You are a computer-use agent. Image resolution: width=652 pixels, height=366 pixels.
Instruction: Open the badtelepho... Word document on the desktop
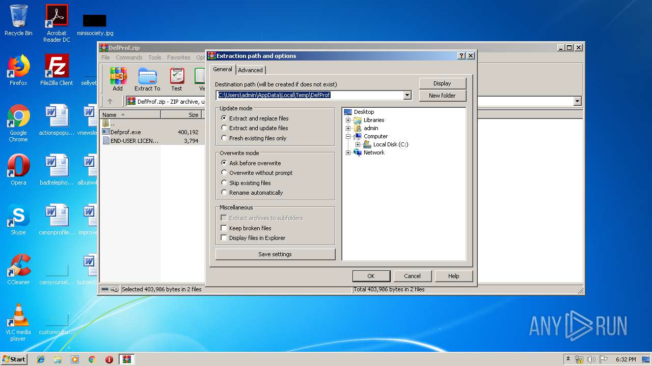pos(57,170)
